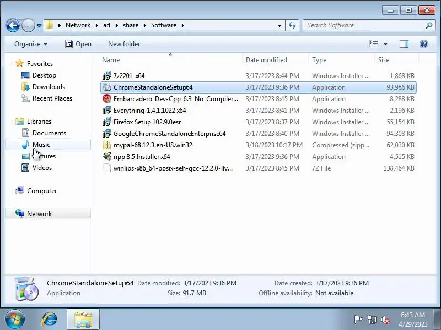Click Open in the toolbar

tap(78, 44)
